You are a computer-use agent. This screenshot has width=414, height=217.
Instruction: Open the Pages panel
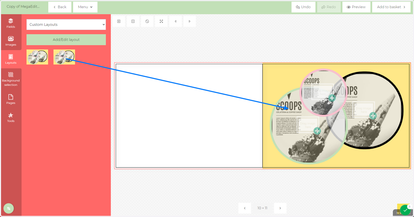[x=11, y=99]
